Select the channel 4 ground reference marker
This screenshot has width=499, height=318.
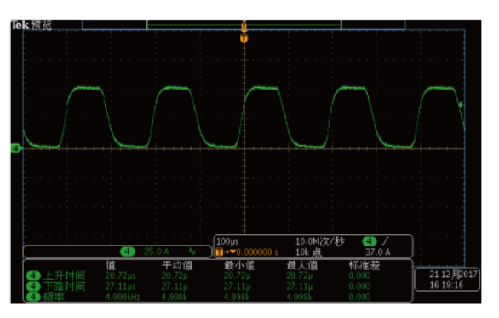click(16, 148)
